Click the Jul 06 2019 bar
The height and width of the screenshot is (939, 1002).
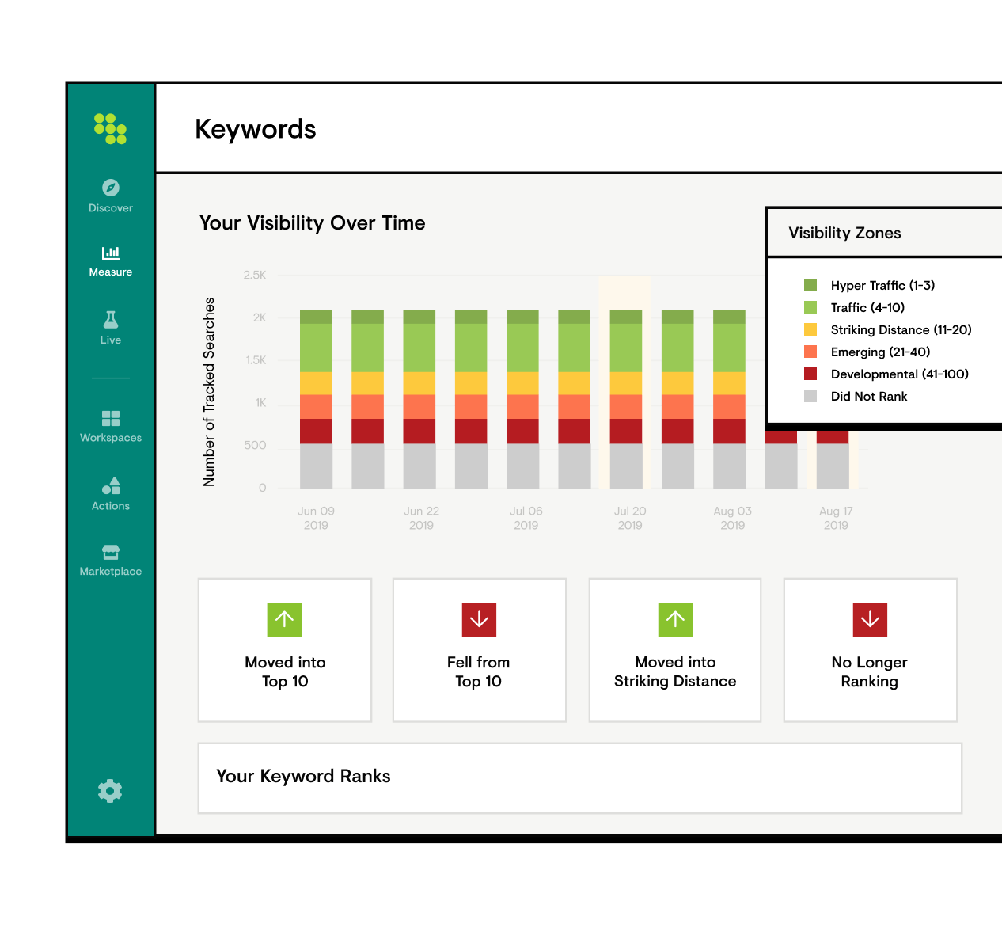pyautogui.click(x=522, y=399)
